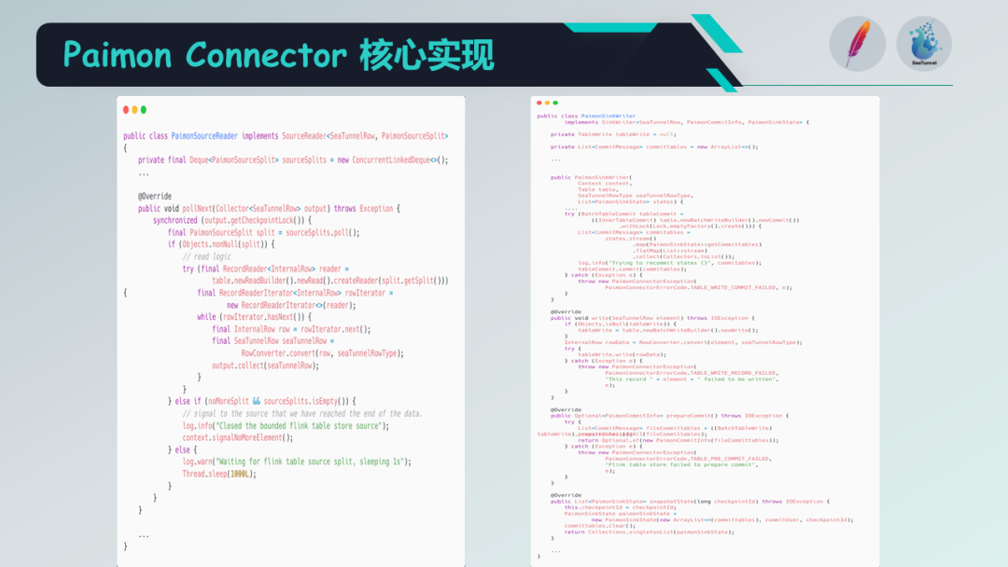
Task: Click 'else if (noMoreSplit && sourceSplits.isEmpty())' line
Action: point(261,401)
